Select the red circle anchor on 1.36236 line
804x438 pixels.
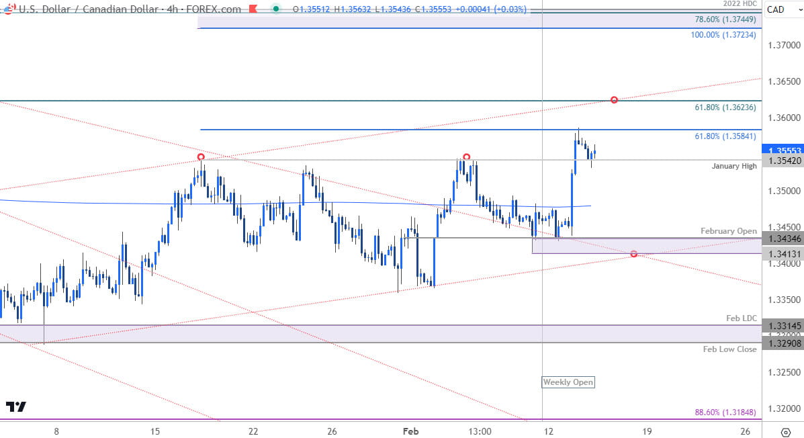pos(614,100)
